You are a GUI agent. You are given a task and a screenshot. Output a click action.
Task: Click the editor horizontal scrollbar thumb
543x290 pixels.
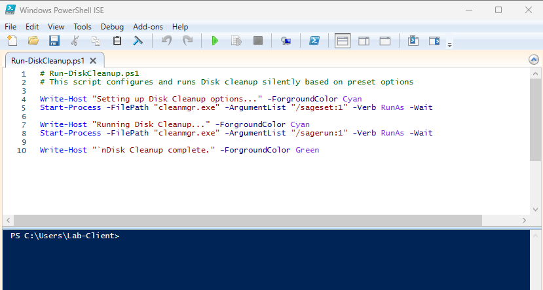click(x=248, y=220)
